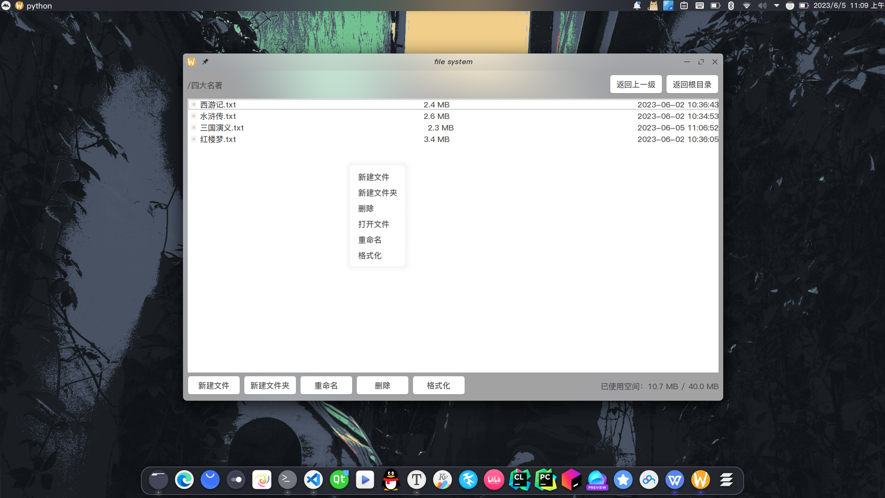Open terminal from the dock
This screenshot has height=498, width=885.
click(288, 480)
